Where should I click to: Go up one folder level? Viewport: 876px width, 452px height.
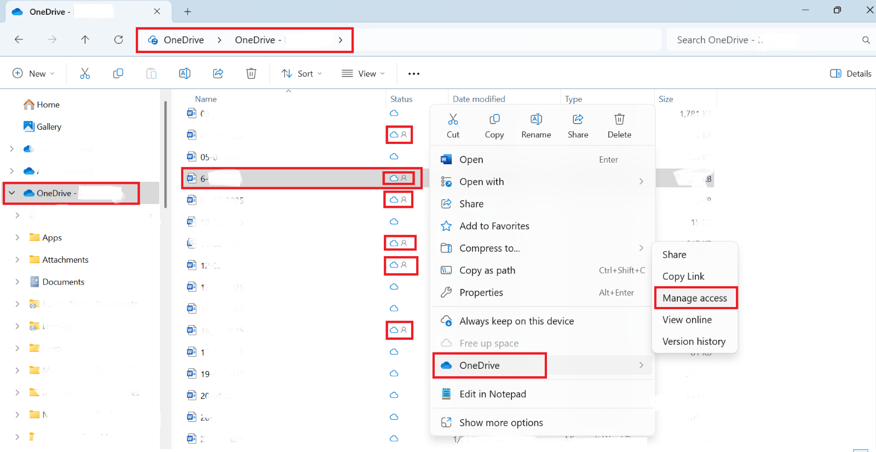click(85, 39)
